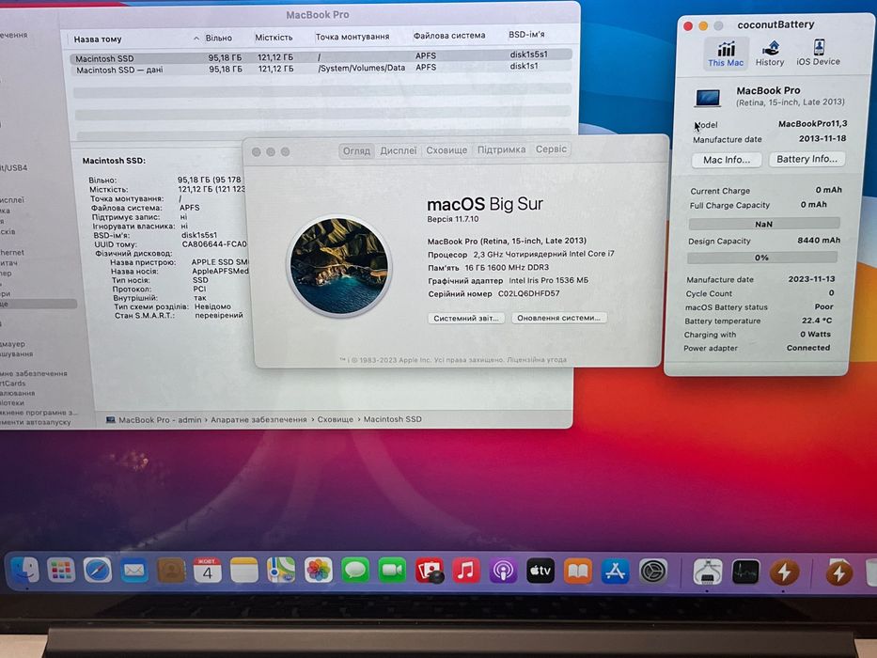Image resolution: width=877 pixels, height=658 pixels.
Task: Open the Дисплеї tab
Action: [x=399, y=150]
